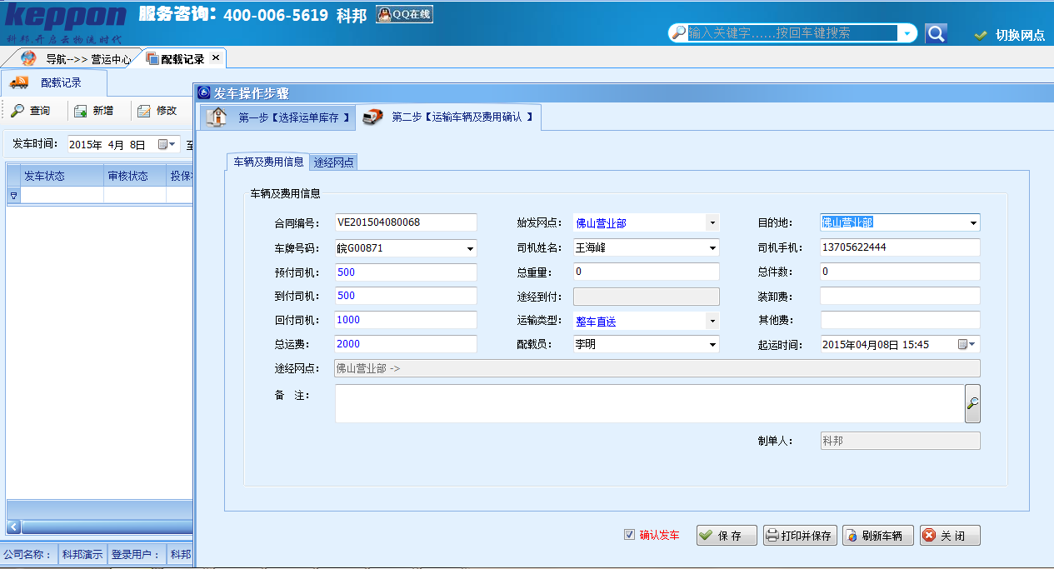Click the 新增 add record icon

coord(81,111)
